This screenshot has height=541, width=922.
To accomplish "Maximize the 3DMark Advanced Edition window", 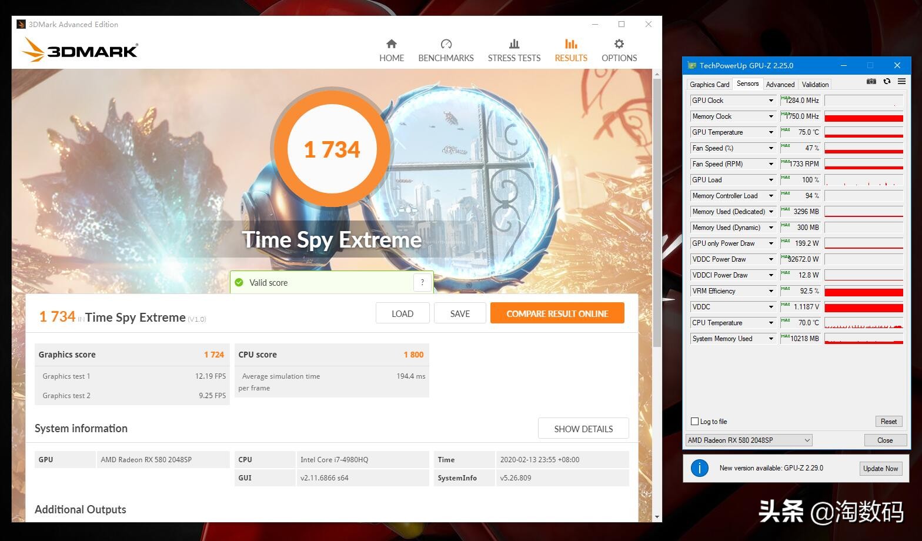I will 622,24.
